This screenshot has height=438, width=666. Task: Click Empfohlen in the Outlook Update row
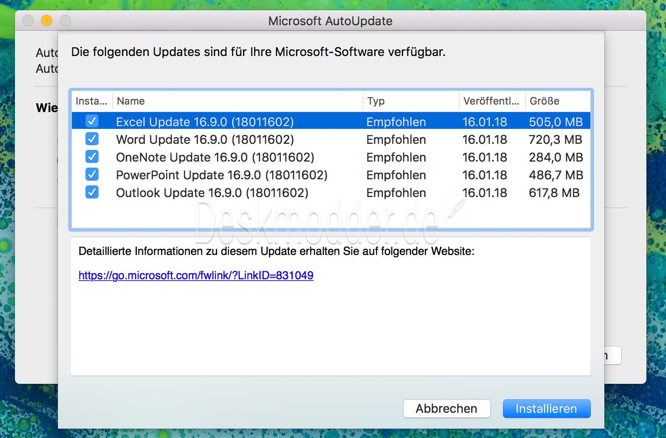[396, 193]
